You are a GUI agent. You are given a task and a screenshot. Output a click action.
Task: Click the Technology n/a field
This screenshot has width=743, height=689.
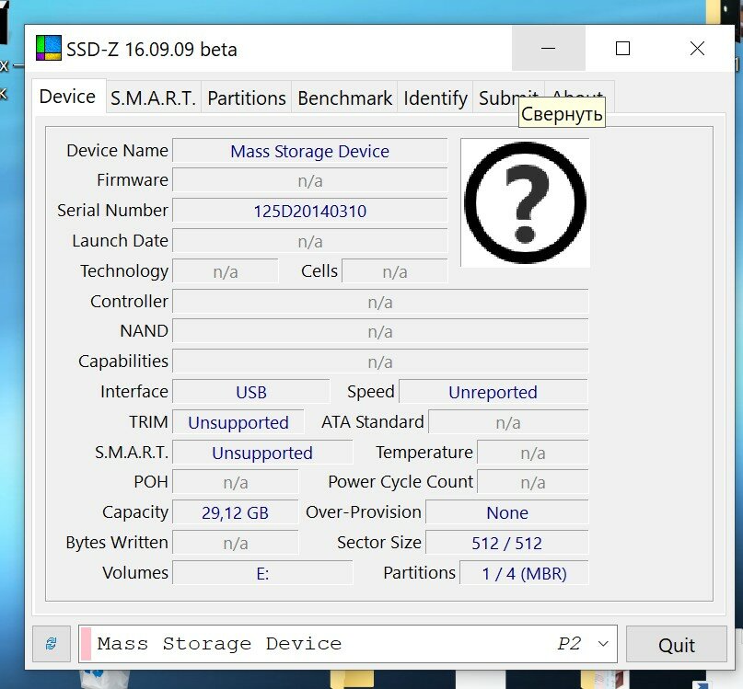pyautogui.click(x=226, y=271)
